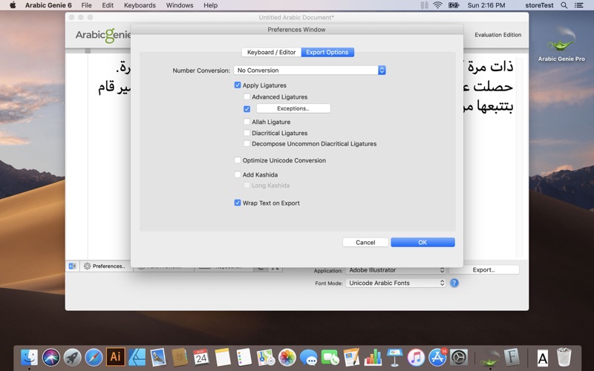Open App Store icon with badge
The height and width of the screenshot is (371, 594).
pyautogui.click(x=437, y=357)
